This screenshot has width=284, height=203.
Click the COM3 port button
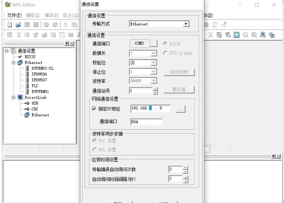pos(140,43)
